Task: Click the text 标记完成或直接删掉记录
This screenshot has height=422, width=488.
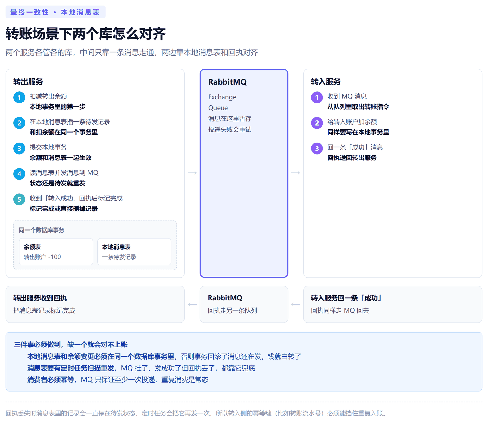Action: [x=64, y=209]
